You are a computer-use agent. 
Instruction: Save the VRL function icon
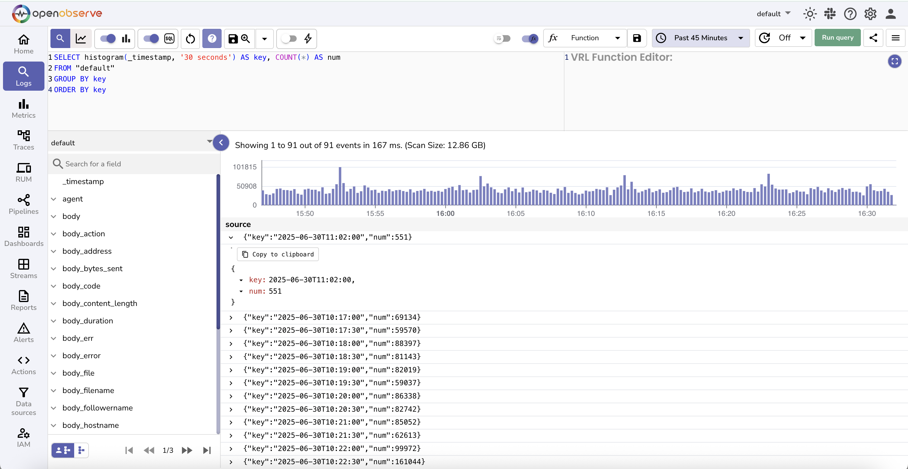[x=637, y=38]
